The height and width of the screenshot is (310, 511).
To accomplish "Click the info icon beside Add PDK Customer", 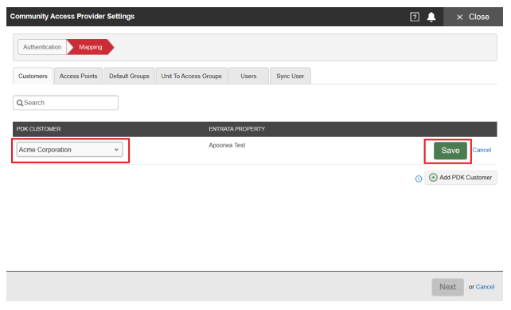I will [419, 179].
